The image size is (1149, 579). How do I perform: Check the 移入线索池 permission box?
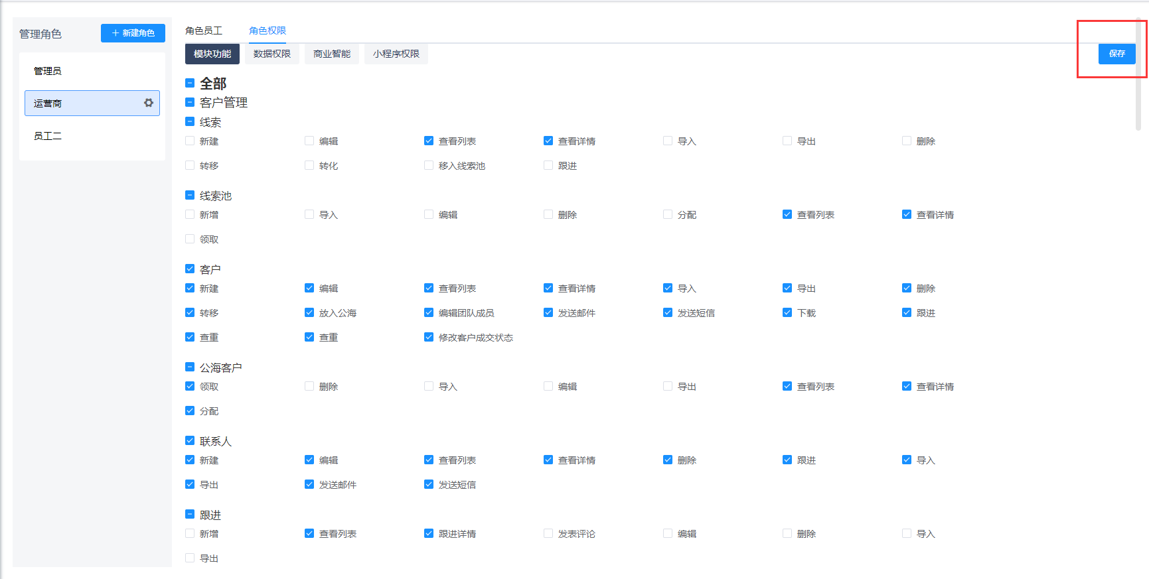tap(429, 166)
